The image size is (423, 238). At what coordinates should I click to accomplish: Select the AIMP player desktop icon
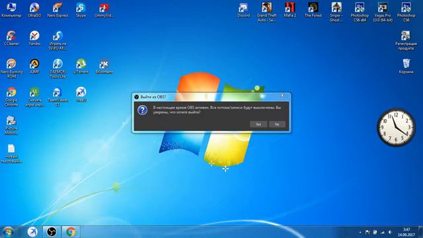click(x=34, y=66)
